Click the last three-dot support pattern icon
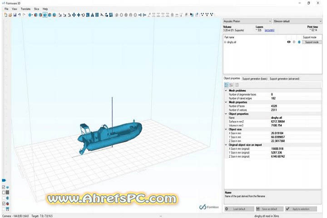 pos(212,15)
